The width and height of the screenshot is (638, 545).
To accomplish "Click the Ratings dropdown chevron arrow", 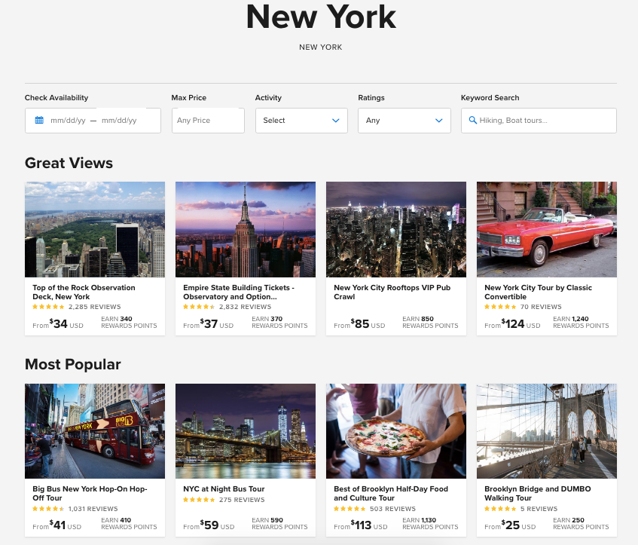I will (438, 121).
